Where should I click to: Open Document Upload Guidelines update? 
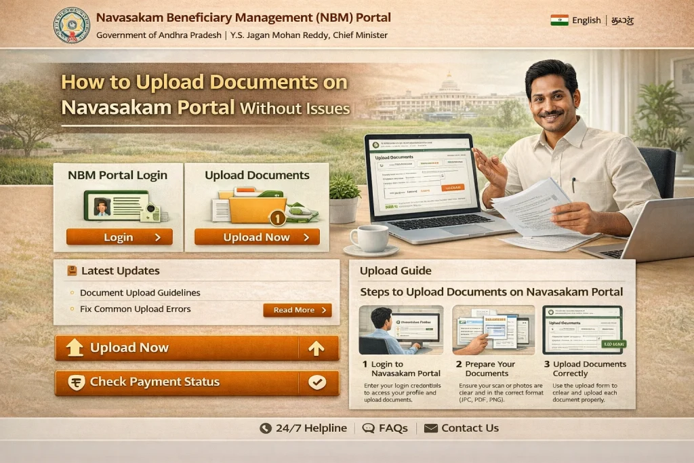tap(140, 293)
